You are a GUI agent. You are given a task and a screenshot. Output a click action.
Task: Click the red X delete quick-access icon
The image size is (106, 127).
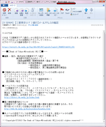click(x=9, y=2)
